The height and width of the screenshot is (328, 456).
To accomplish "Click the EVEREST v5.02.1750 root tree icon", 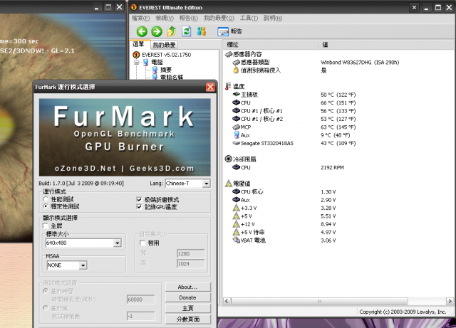I will (136, 55).
